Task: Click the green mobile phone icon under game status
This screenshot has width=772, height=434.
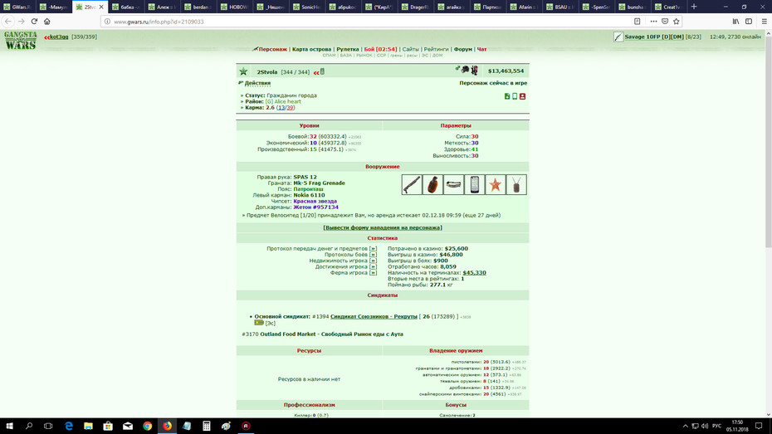Action: (x=515, y=96)
